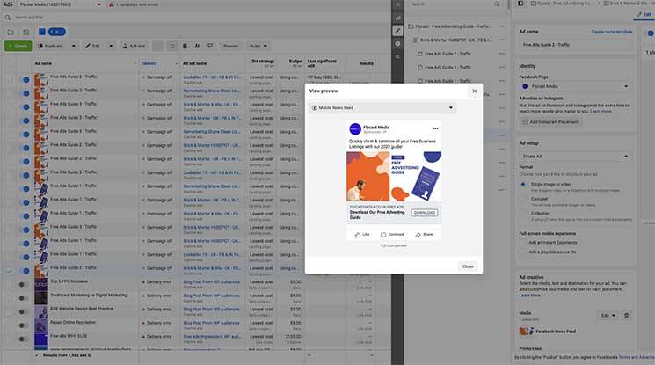Sort by Delivery column header
Image resolution: width=655 pixels, height=365 pixels.
click(x=149, y=63)
